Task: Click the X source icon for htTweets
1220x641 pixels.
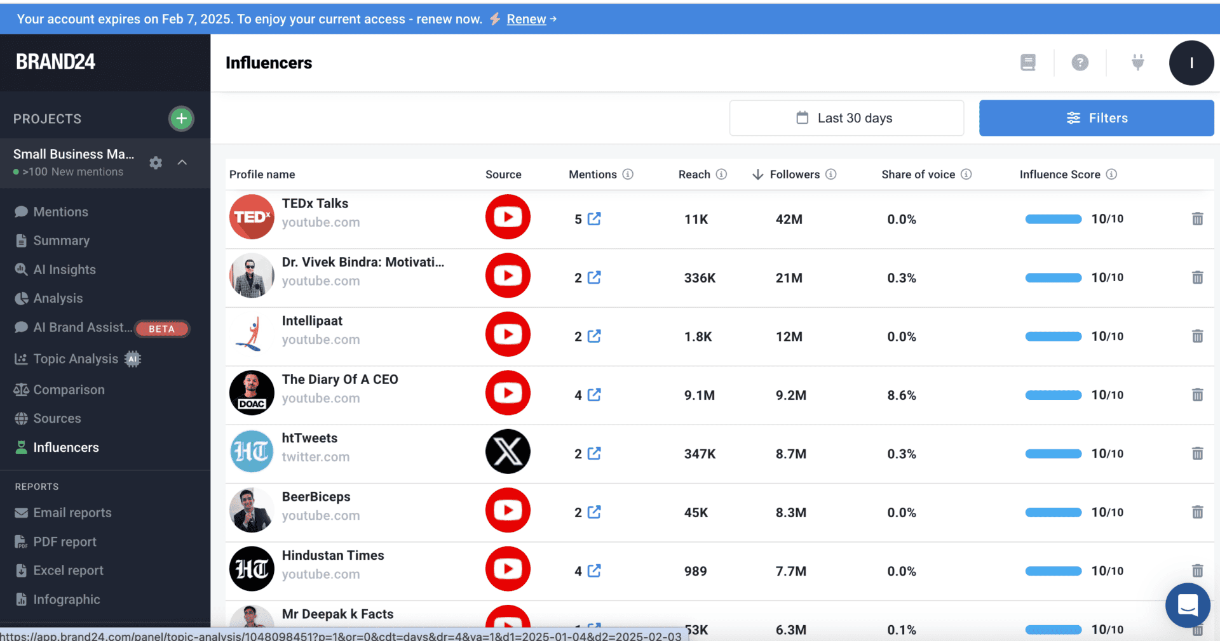Action: [x=507, y=452]
